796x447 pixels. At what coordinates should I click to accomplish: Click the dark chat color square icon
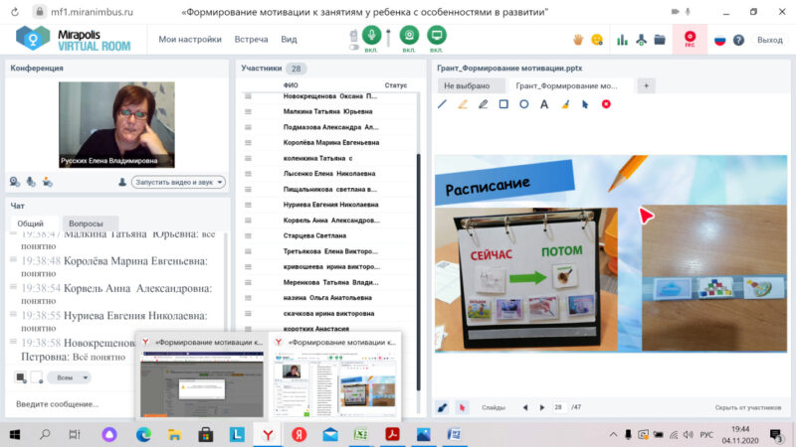click(x=20, y=377)
